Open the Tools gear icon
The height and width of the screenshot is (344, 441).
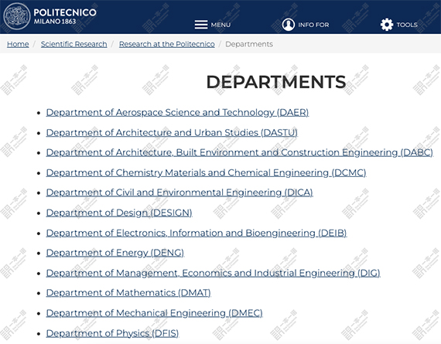pos(387,25)
